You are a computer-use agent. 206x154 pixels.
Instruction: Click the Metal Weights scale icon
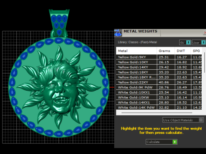point(118,33)
